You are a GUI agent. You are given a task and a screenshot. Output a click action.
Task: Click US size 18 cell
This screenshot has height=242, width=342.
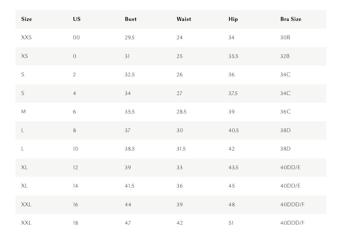(x=75, y=223)
